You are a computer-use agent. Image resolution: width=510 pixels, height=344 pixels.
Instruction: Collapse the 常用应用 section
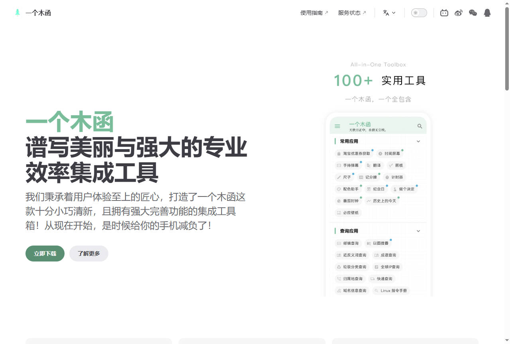click(418, 141)
